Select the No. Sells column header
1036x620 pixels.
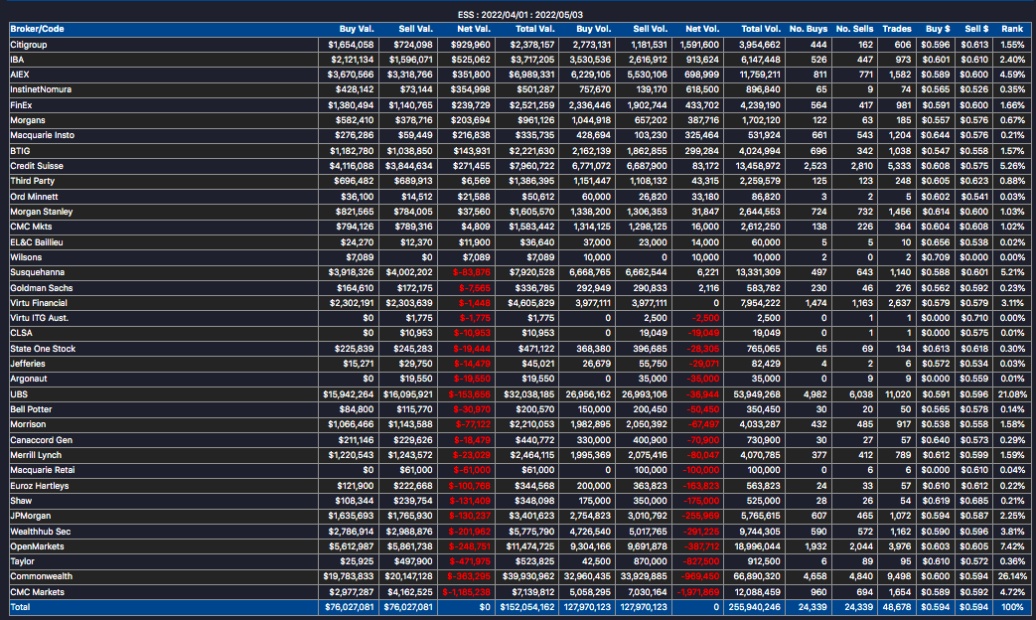pyautogui.click(x=854, y=29)
